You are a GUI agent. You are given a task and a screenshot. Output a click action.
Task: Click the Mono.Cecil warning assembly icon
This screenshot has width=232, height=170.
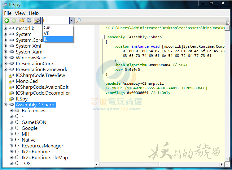point(11,81)
